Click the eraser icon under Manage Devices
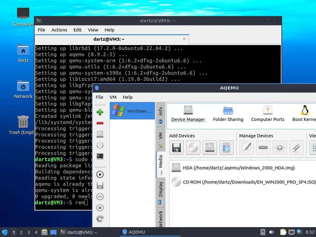The height and width of the screenshot is (237, 316). [296, 148]
